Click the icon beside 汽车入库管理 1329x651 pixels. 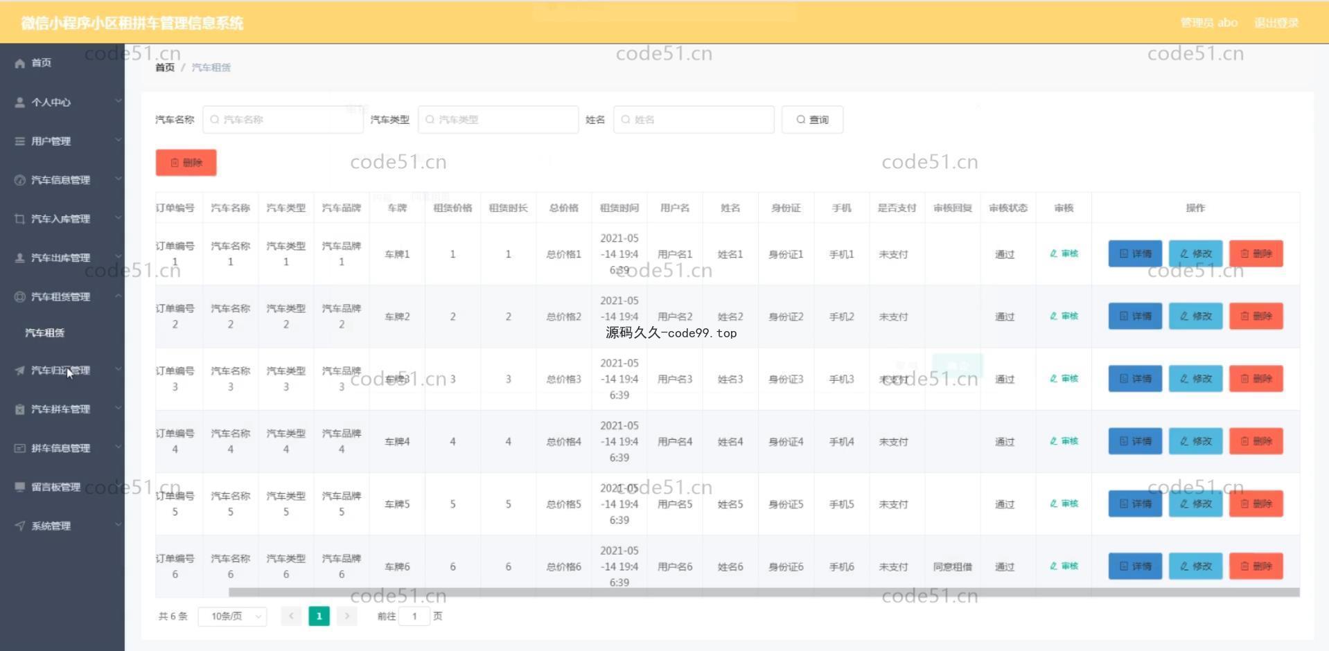[19, 219]
